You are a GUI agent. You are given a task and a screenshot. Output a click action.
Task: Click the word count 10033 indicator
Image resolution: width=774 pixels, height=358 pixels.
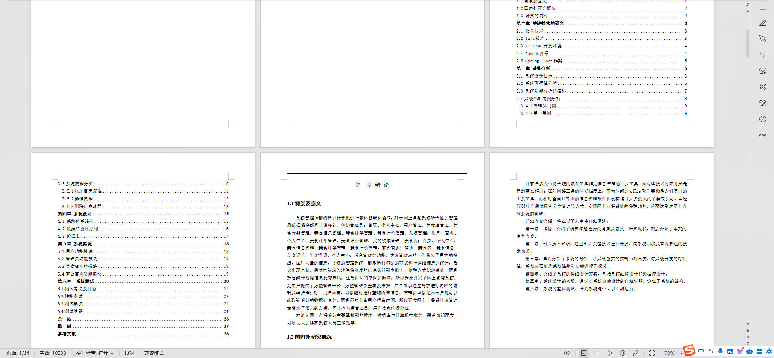click(52, 353)
